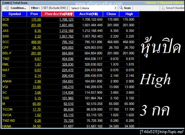The image size is (185, 135).
Task: Select the SVOA symbol
Action: (7, 115)
